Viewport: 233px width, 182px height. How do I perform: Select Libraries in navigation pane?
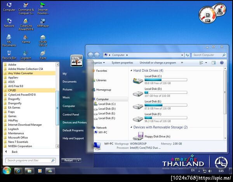tap(101, 80)
